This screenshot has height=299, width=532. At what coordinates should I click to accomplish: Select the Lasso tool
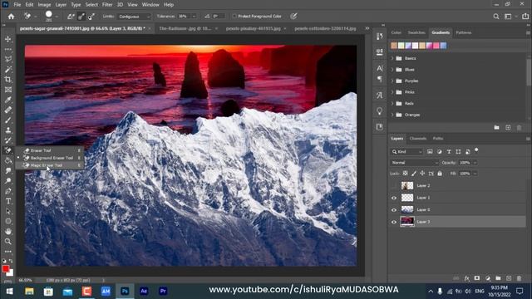[7, 59]
